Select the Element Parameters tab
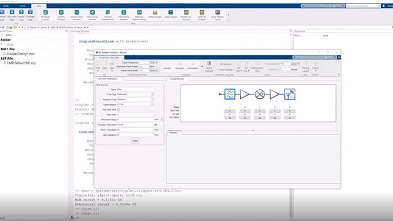393x221 pixels. click(x=108, y=79)
